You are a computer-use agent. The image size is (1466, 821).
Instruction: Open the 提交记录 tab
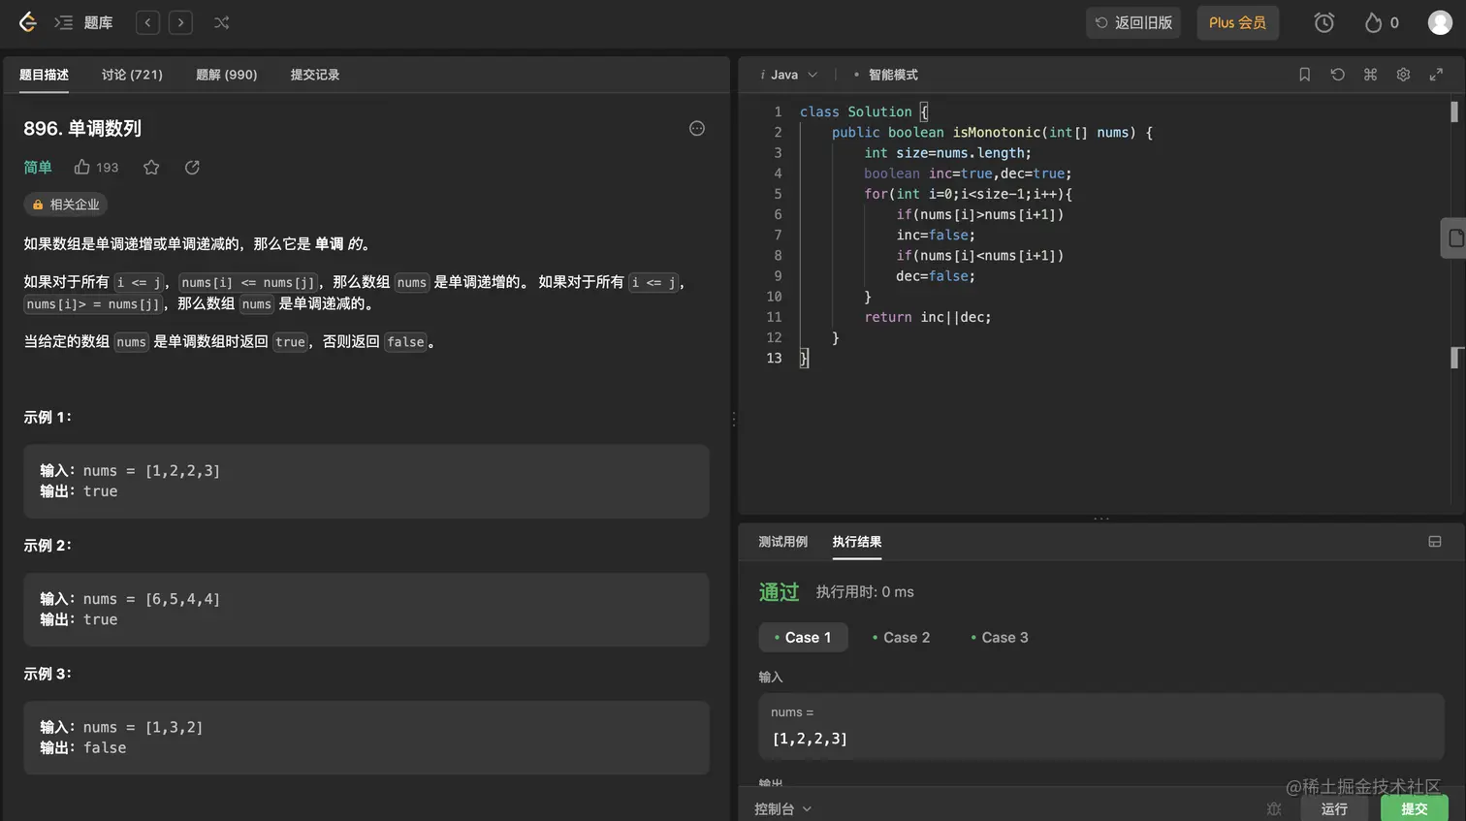[x=315, y=75]
